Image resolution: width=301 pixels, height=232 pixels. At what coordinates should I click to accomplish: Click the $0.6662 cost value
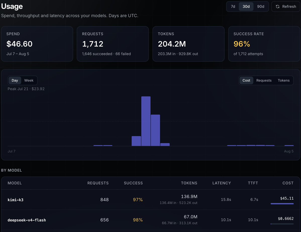point(286,218)
